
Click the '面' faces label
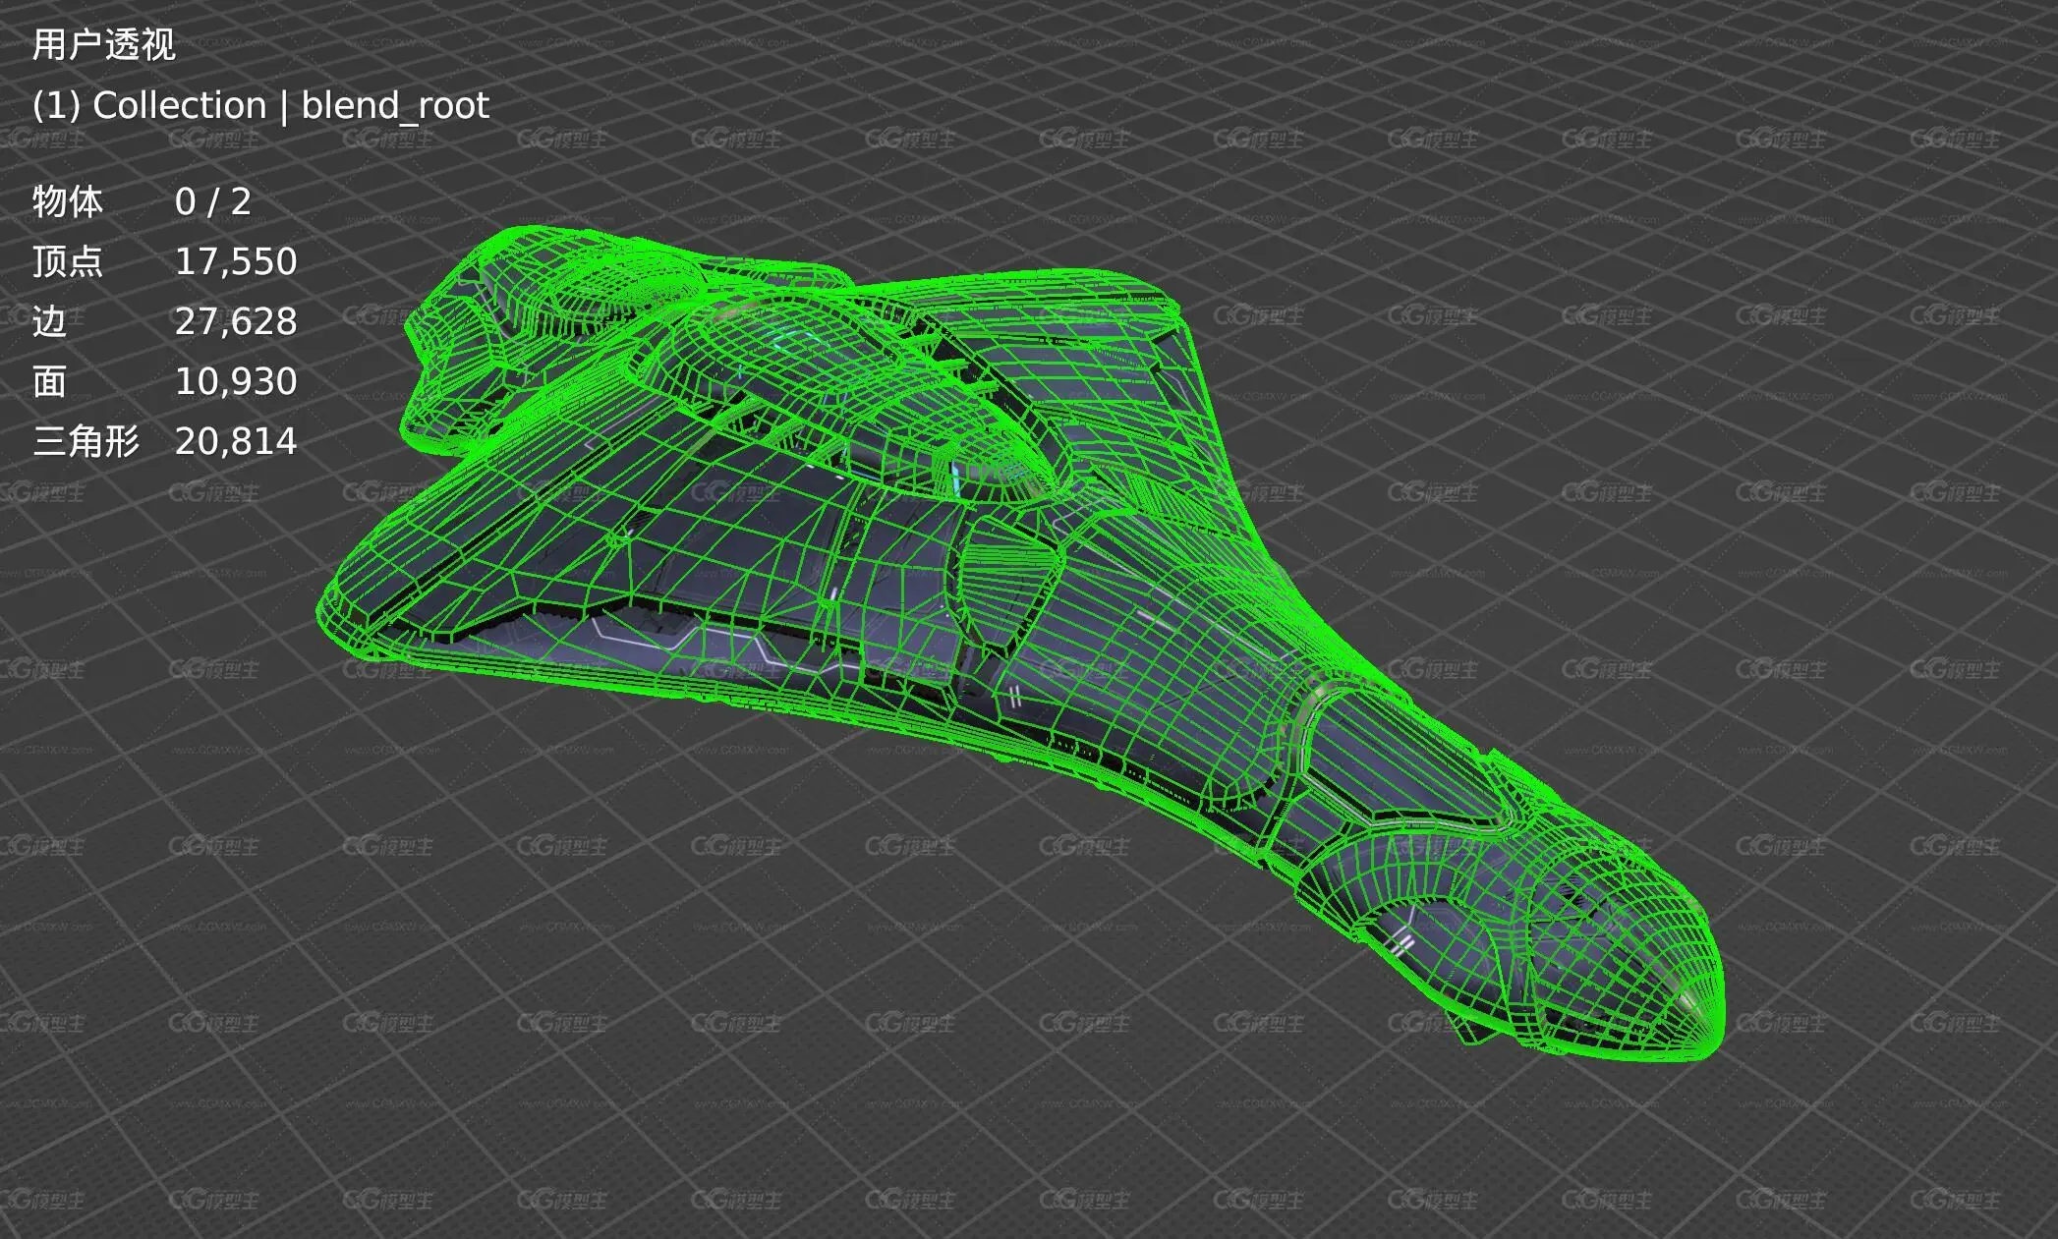click(x=49, y=381)
